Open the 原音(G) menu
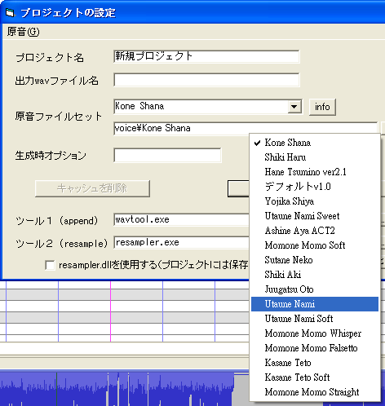Viewport: 385px width, 406px height. (23, 32)
